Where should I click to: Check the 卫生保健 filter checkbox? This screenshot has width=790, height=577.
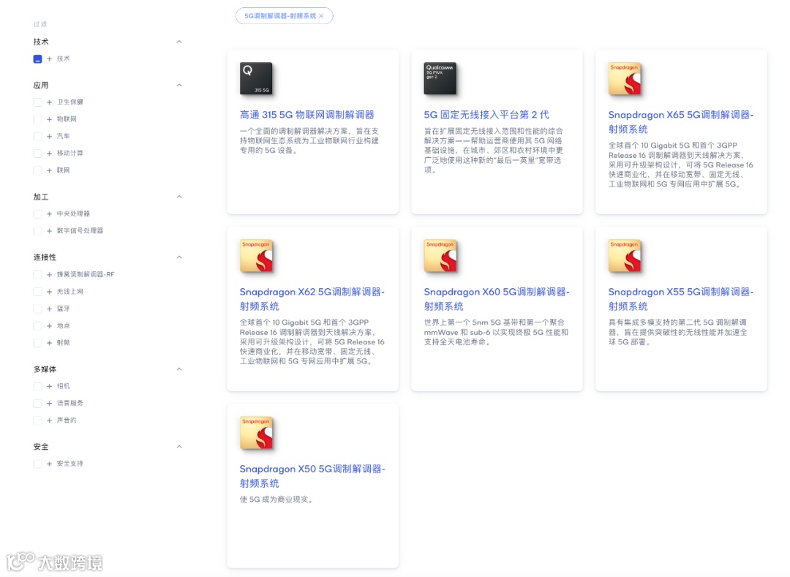pyautogui.click(x=37, y=102)
